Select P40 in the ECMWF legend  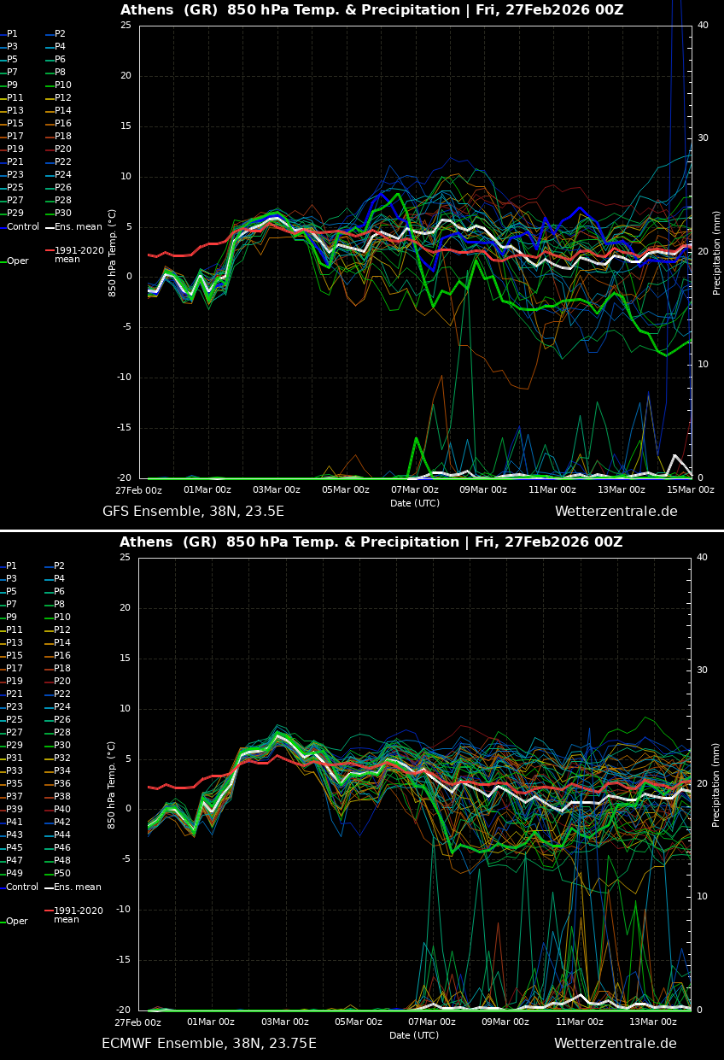tap(63, 810)
